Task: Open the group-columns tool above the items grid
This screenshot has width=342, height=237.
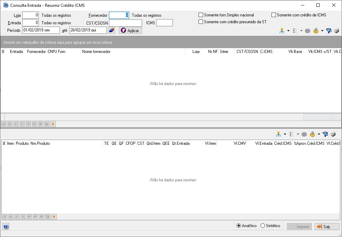Action: coord(279,134)
